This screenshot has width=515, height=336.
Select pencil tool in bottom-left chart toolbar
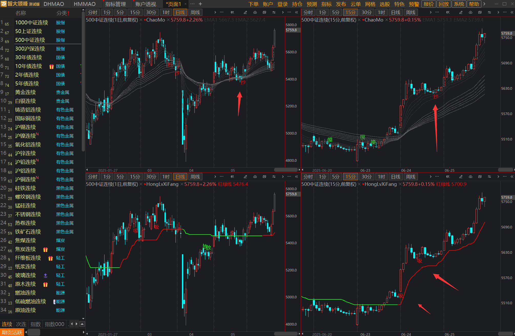(245, 177)
